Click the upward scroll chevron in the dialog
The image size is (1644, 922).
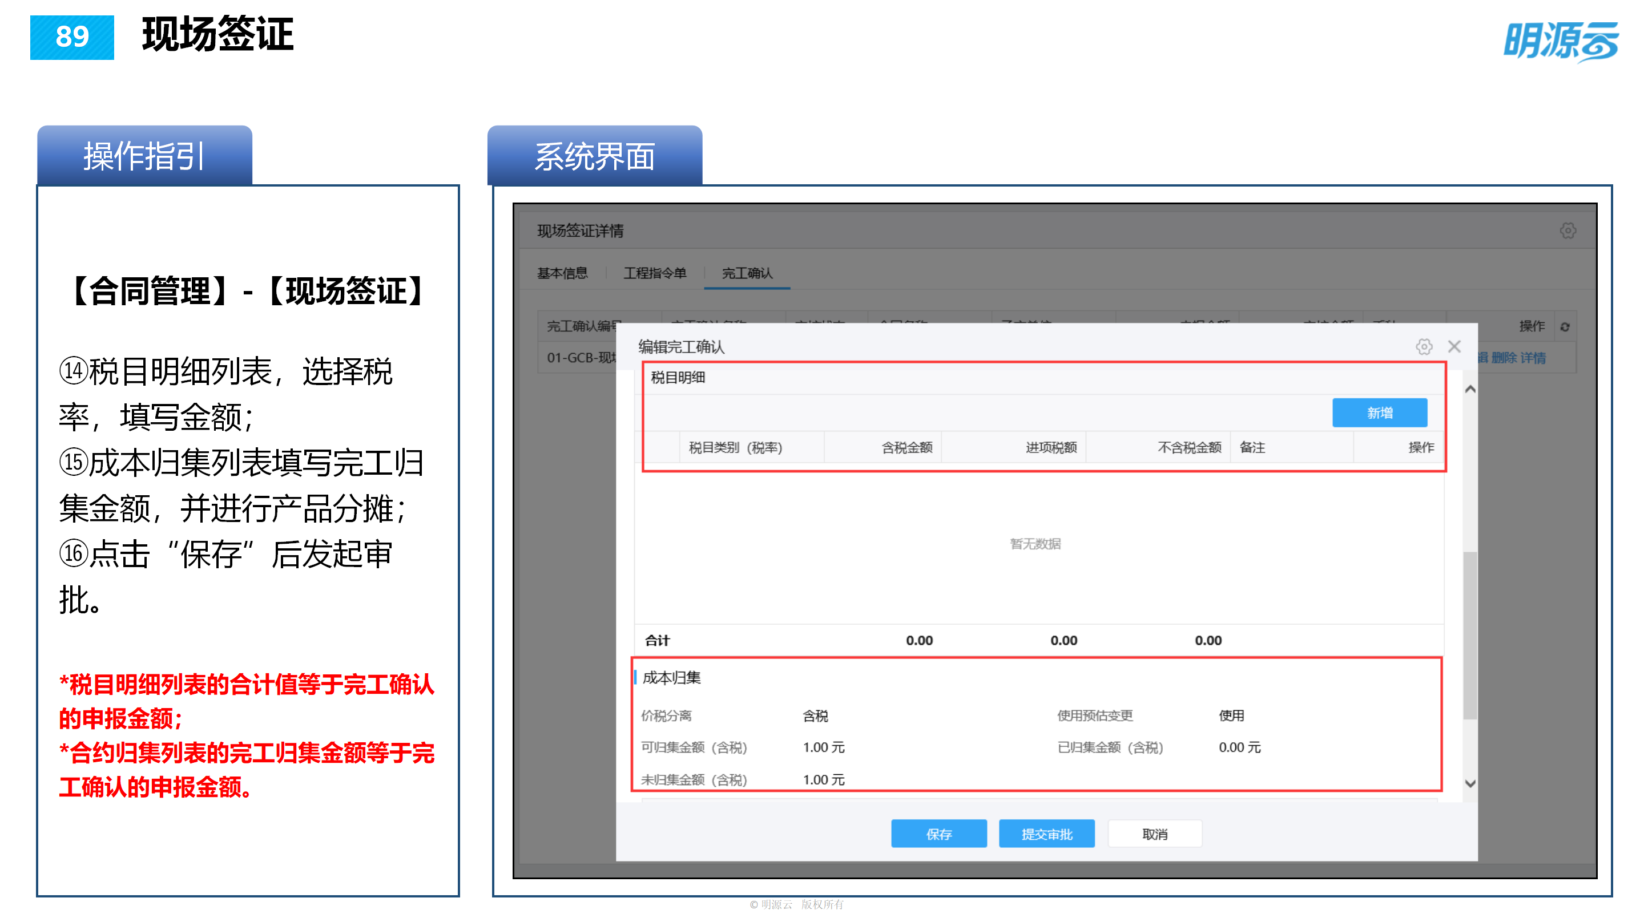coord(1471,388)
